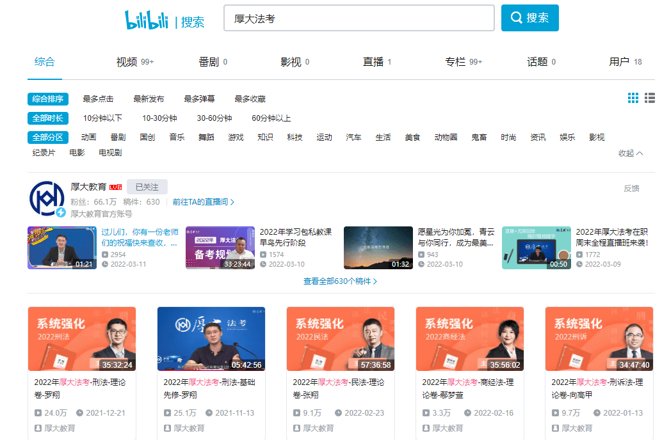Switch to list view layout icon

pos(650,98)
